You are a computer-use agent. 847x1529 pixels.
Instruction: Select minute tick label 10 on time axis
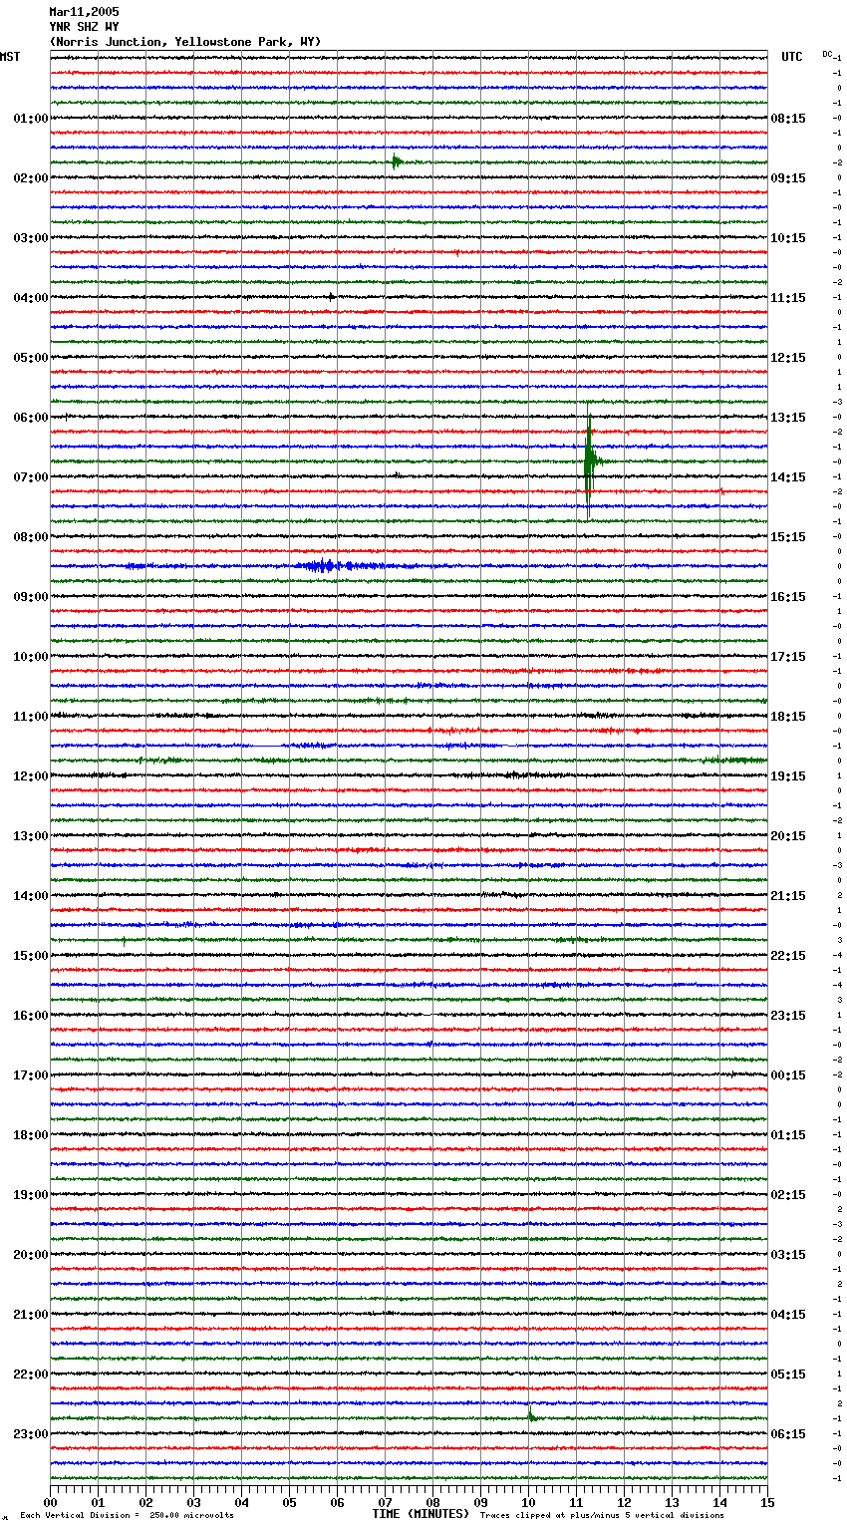pyautogui.click(x=528, y=1502)
